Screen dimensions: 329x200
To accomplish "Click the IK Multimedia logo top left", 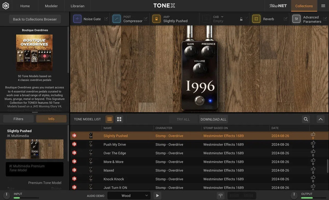I will [6, 5].
